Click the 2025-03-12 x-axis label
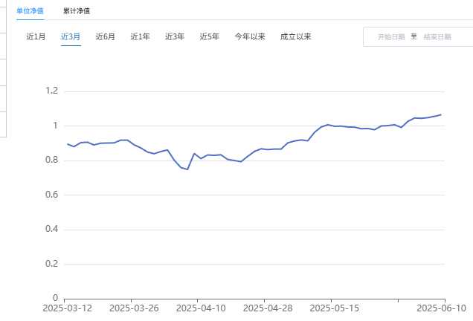Image resolution: width=473 pixels, height=321 pixels. [67, 308]
